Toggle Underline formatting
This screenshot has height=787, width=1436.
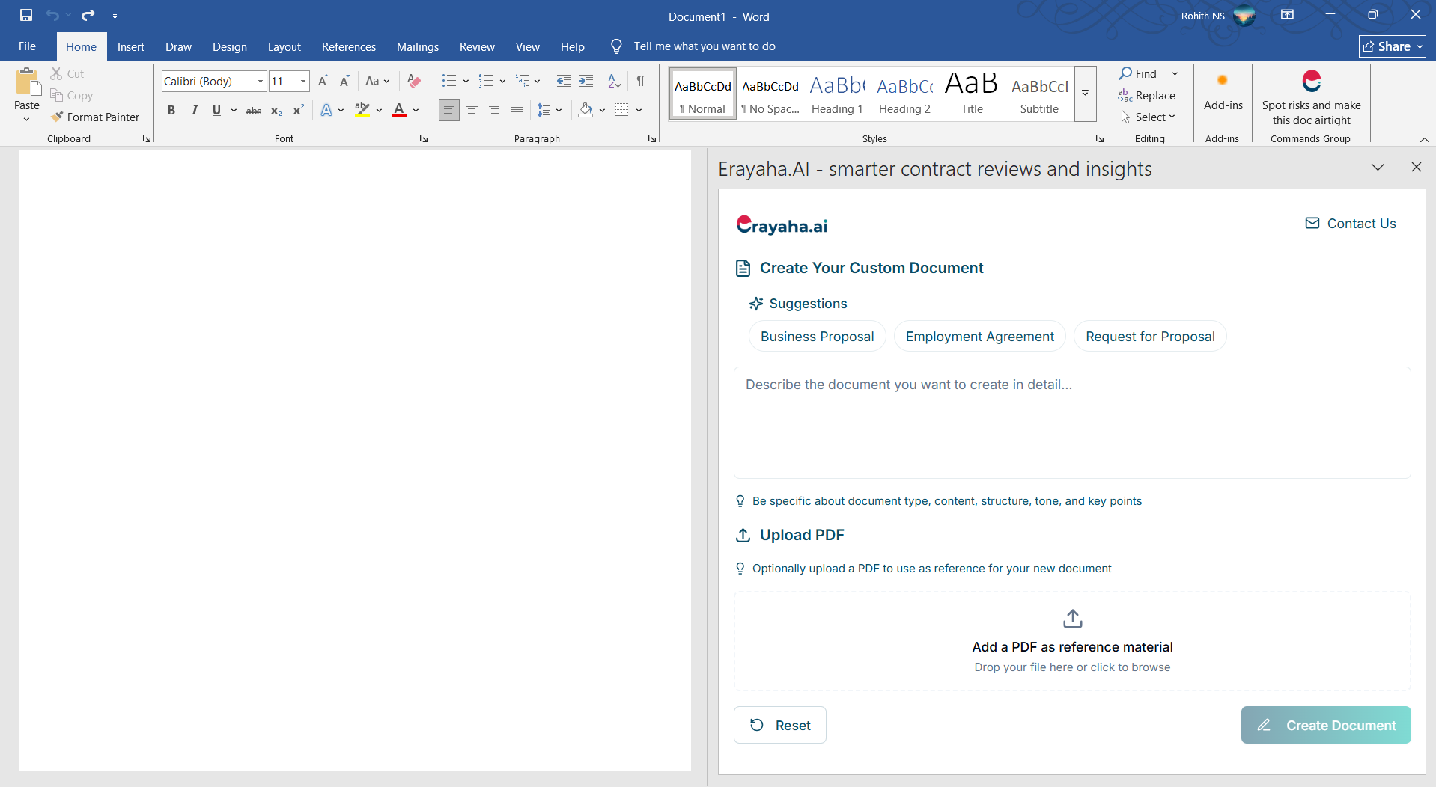(x=216, y=111)
